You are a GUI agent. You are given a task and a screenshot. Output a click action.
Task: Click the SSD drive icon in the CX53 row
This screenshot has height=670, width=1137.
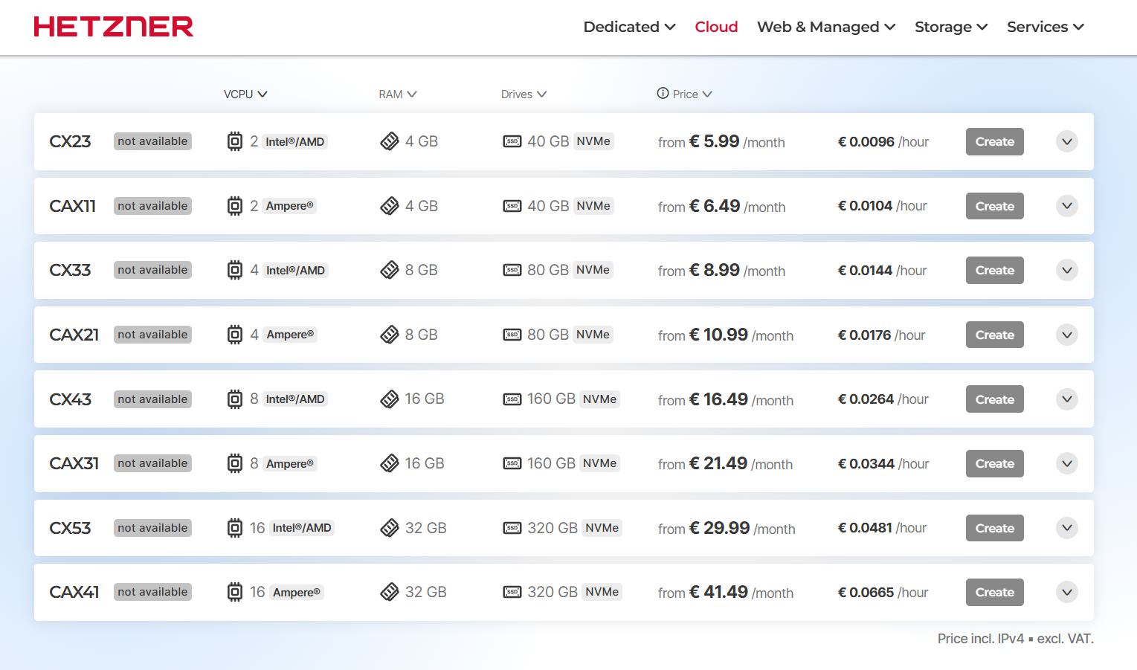[x=512, y=528]
